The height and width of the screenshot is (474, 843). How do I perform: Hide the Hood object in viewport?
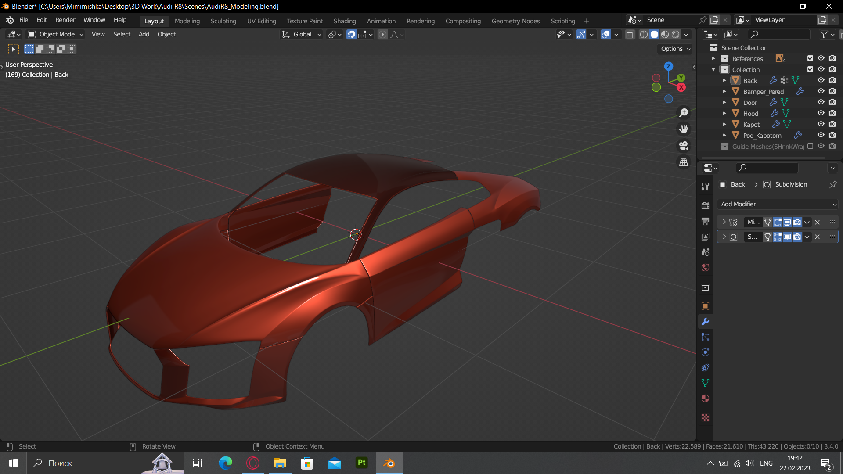tap(821, 113)
